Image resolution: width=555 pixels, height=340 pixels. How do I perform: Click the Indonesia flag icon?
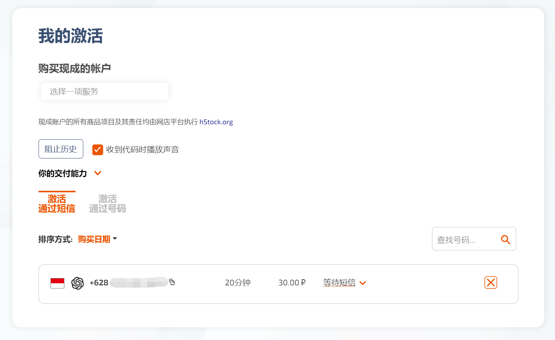coord(57,283)
